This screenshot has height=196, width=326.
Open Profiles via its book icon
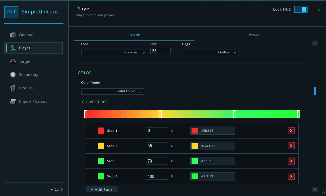[13, 88]
